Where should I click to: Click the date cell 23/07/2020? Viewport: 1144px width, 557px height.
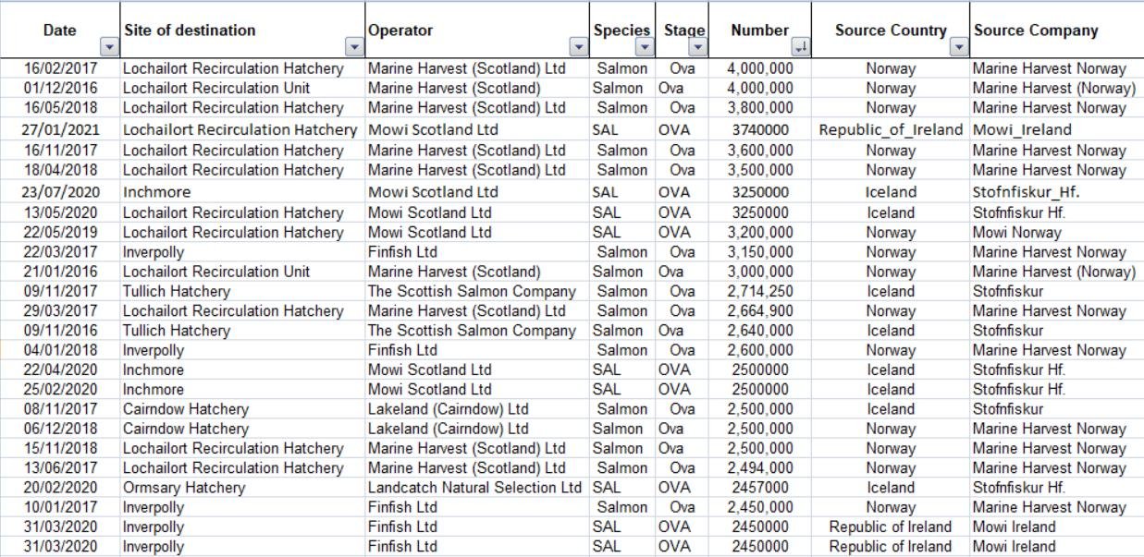[60, 192]
